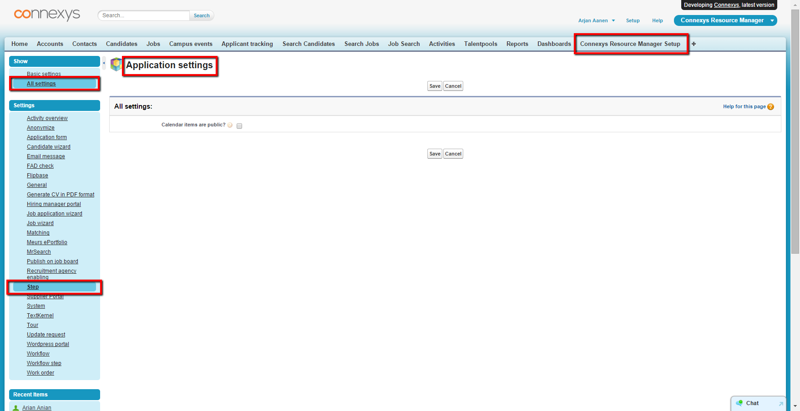This screenshot has width=800, height=411.
Task: Open the Help link in header
Action: 657,20
